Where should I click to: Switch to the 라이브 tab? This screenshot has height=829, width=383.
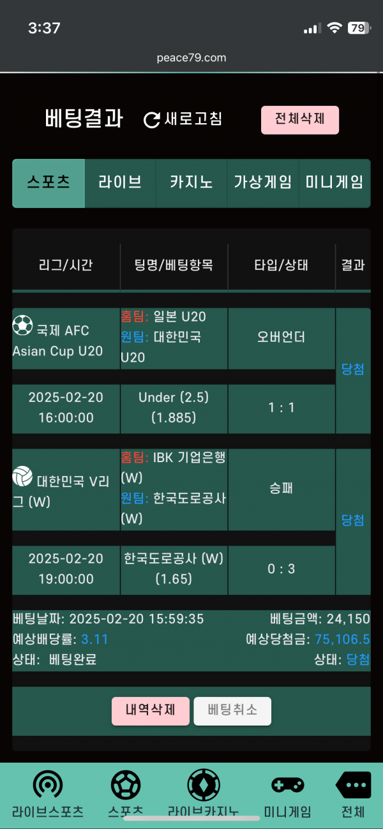click(x=120, y=183)
